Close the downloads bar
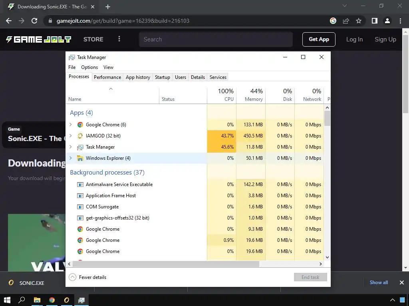 tap(402, 282)
